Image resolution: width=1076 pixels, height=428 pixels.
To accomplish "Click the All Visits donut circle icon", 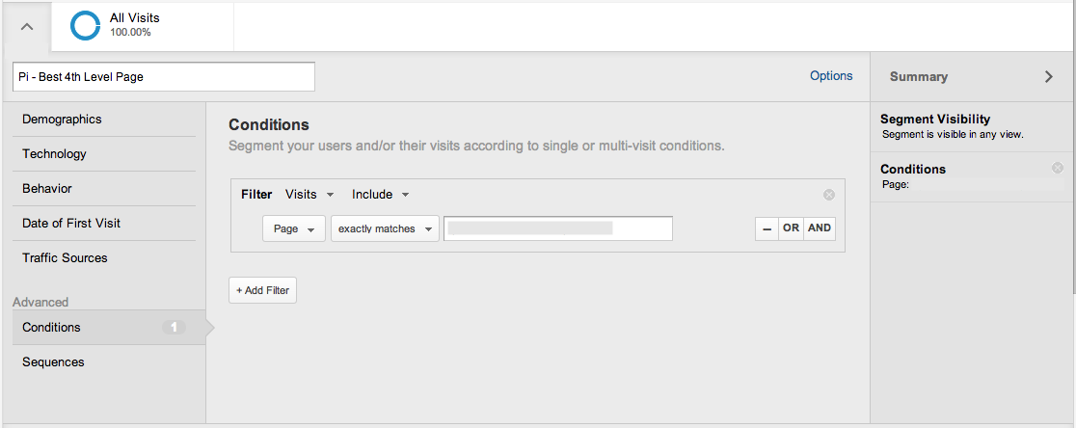I will click(85, 26).
